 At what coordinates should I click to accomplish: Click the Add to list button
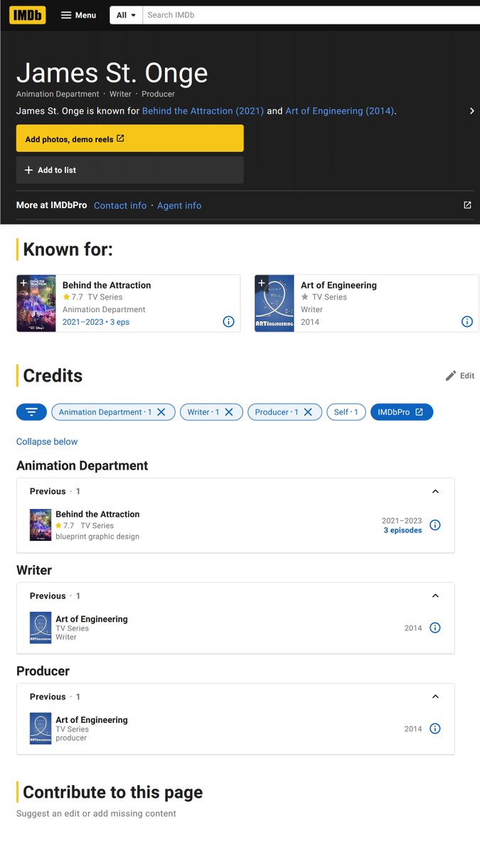point(130,170)
